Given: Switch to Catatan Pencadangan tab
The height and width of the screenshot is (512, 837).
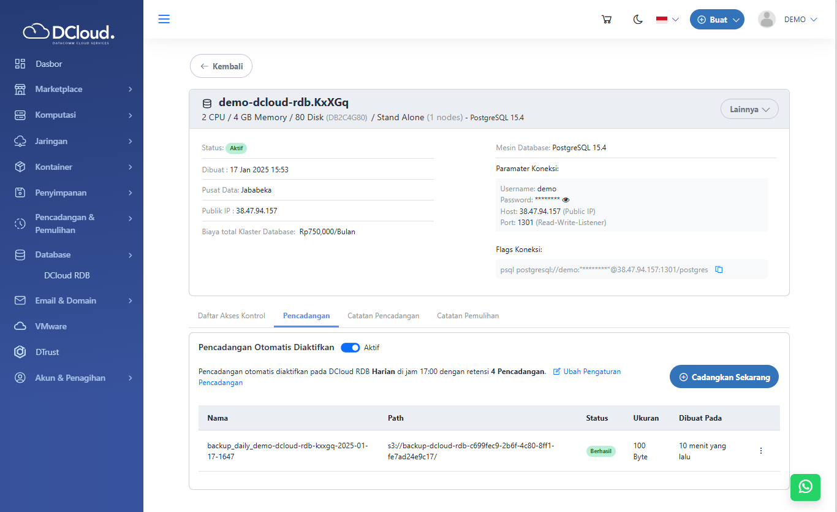Looking at the screenshot, I should click(383, 316).
